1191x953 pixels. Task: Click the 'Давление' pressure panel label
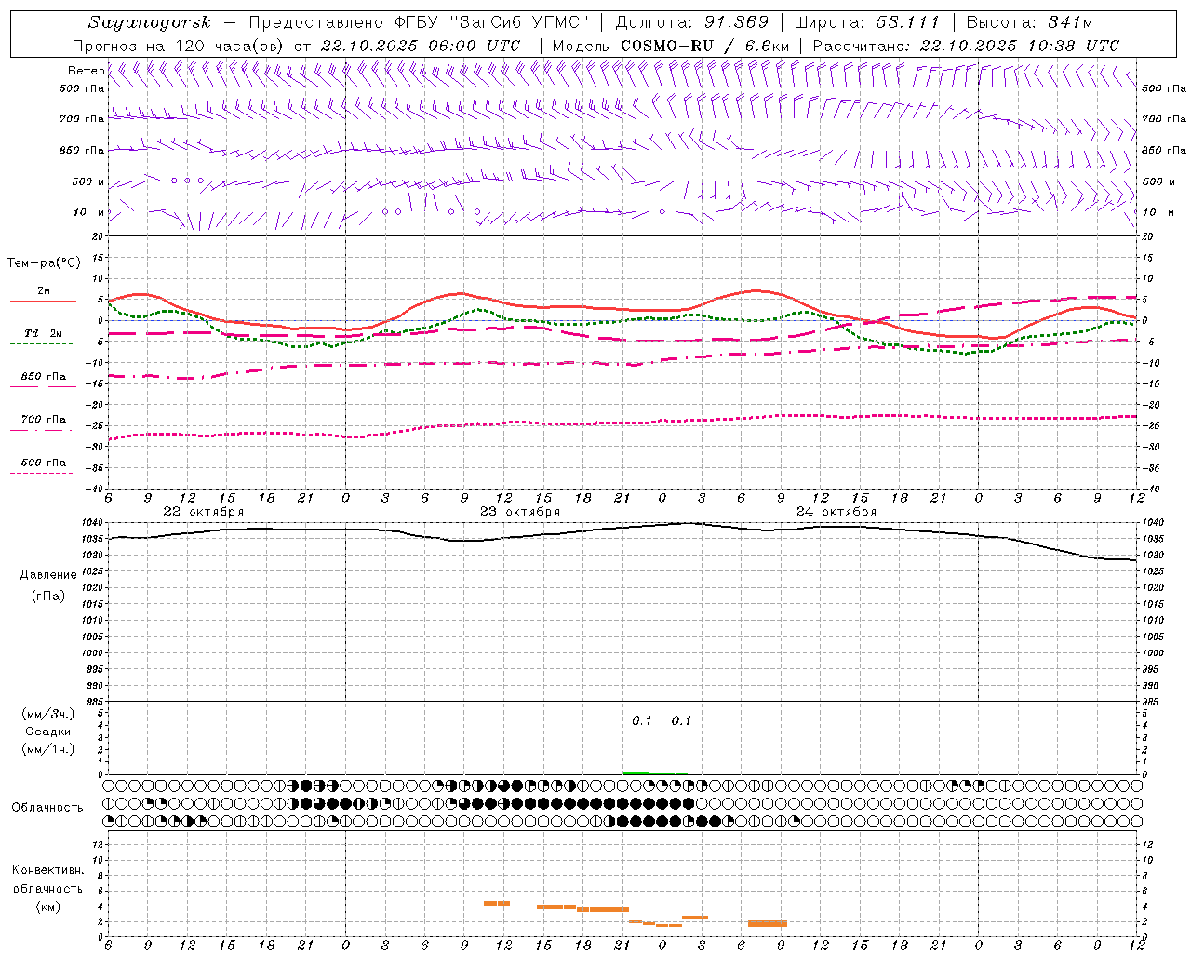[x=48, y=575]
